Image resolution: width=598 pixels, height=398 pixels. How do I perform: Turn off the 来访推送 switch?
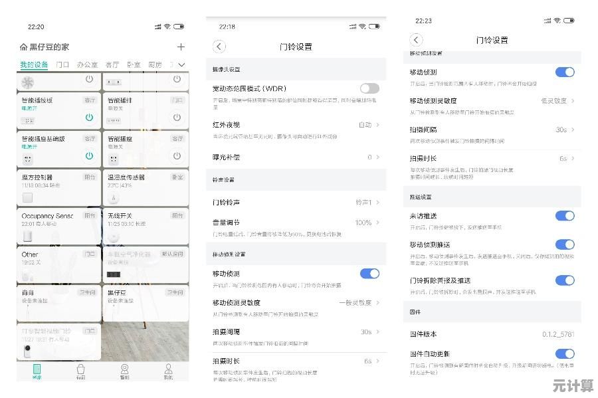[x=564, y=216]
